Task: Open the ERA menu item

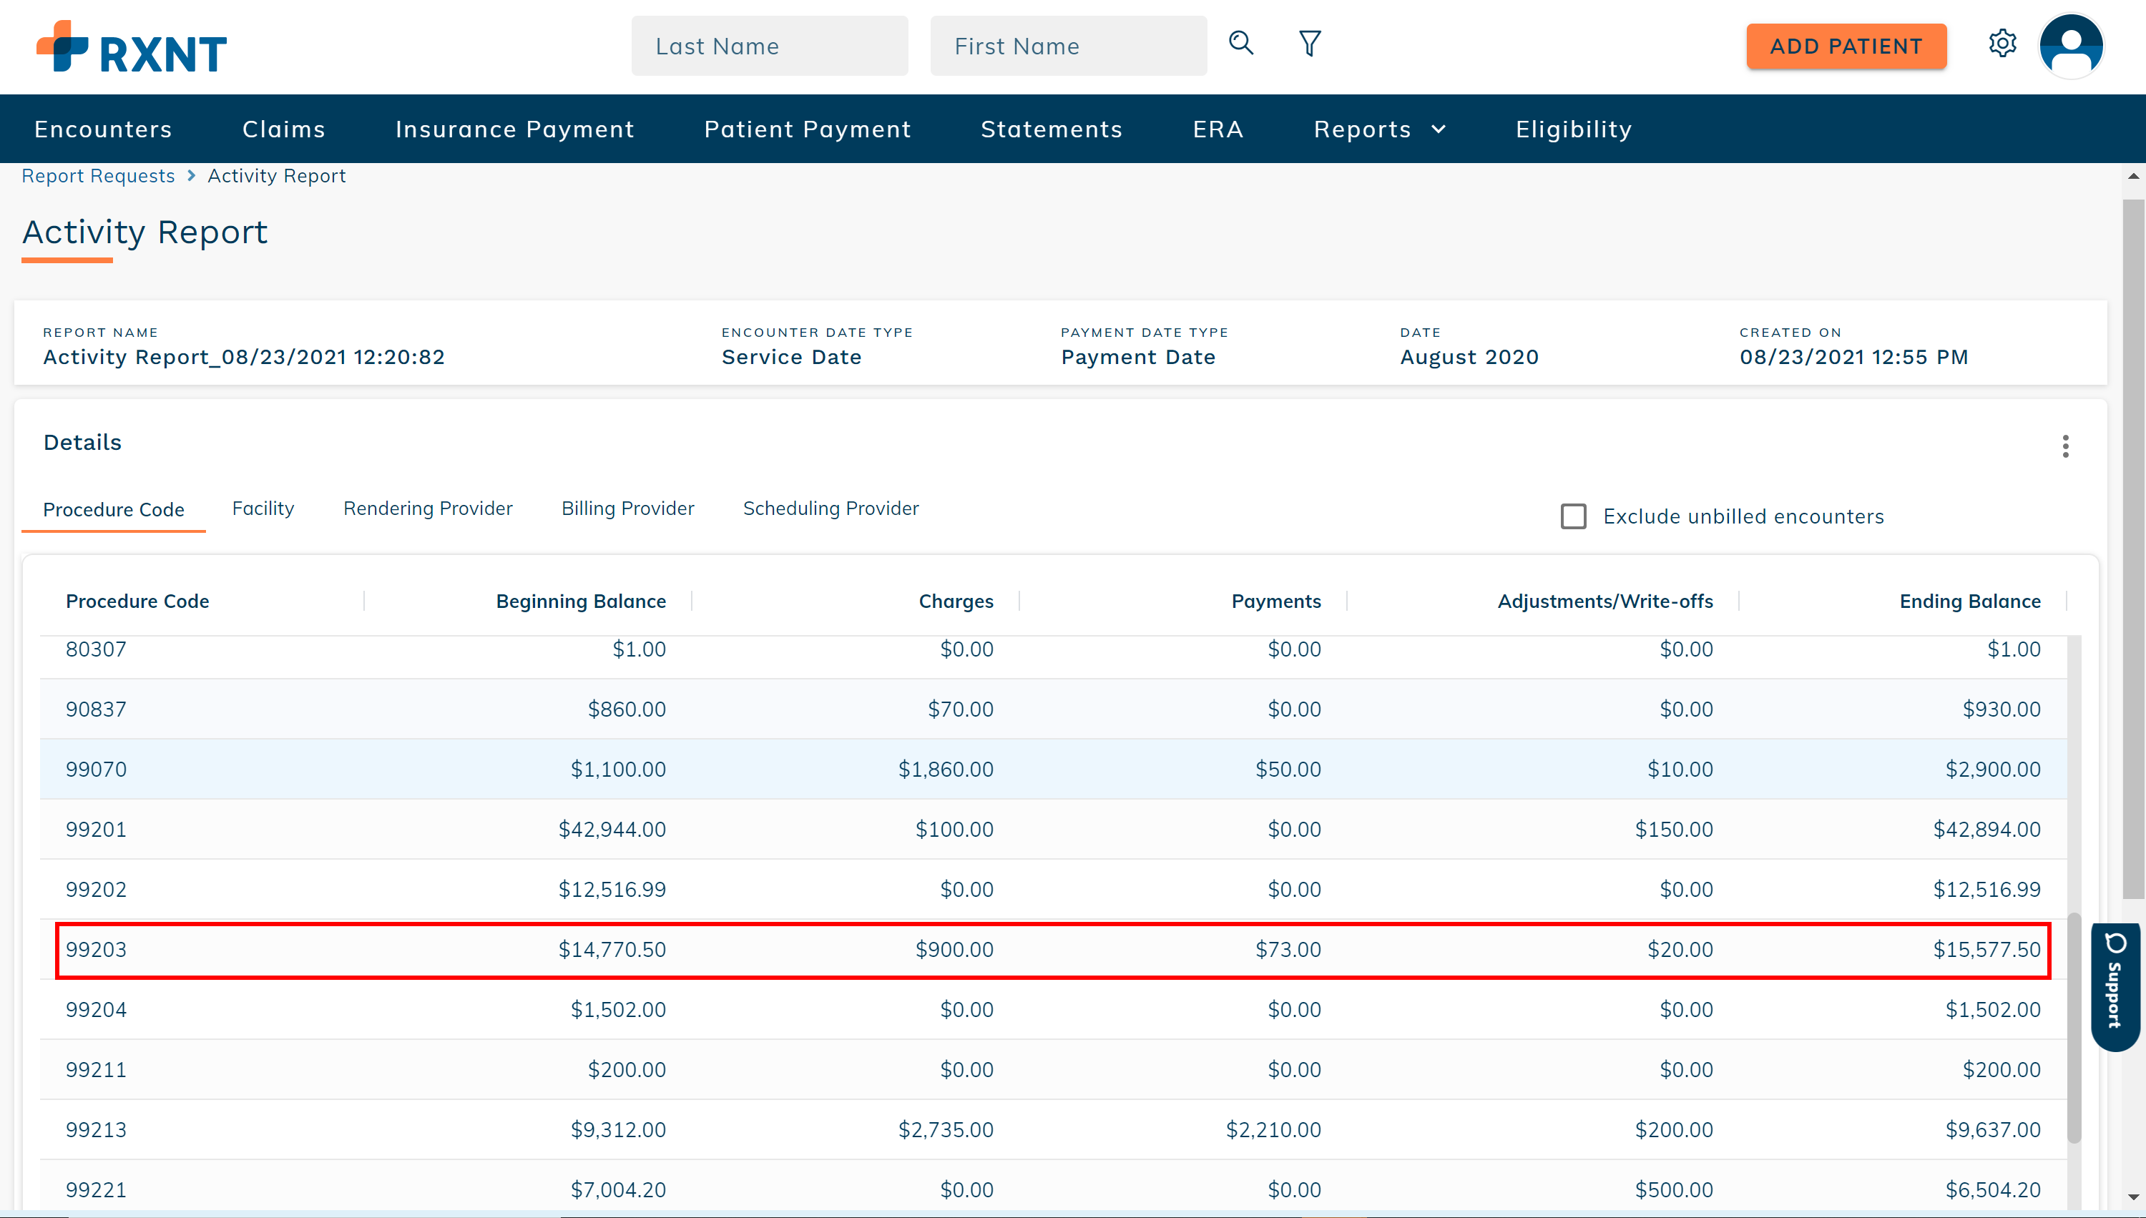Action: pos(1218,129)
